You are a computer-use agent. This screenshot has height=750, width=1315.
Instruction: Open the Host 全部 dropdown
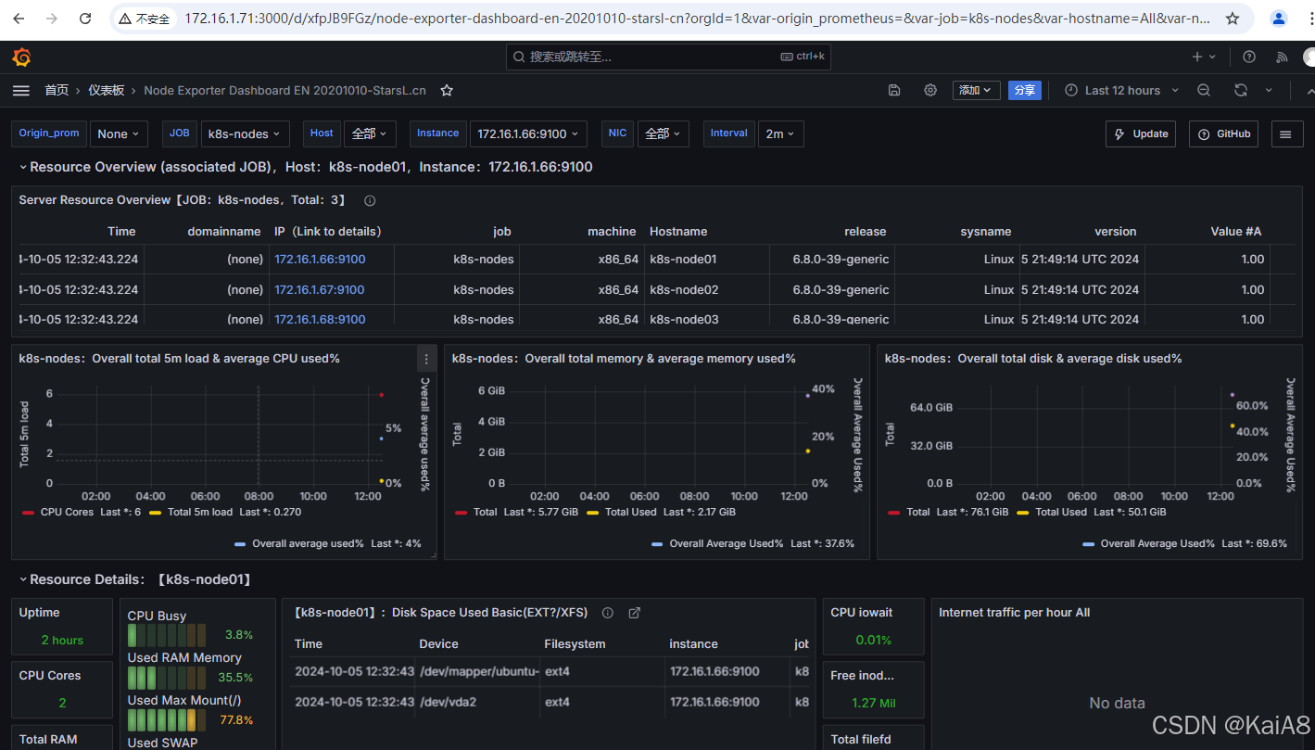371,133
